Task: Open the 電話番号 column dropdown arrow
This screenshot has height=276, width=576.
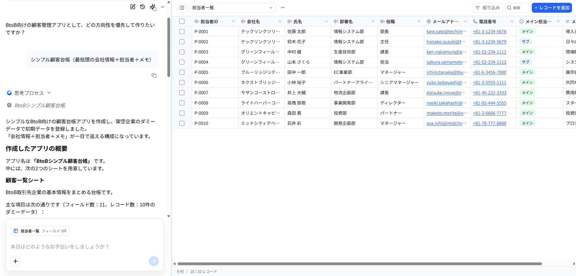Action: tap(512, 21)
